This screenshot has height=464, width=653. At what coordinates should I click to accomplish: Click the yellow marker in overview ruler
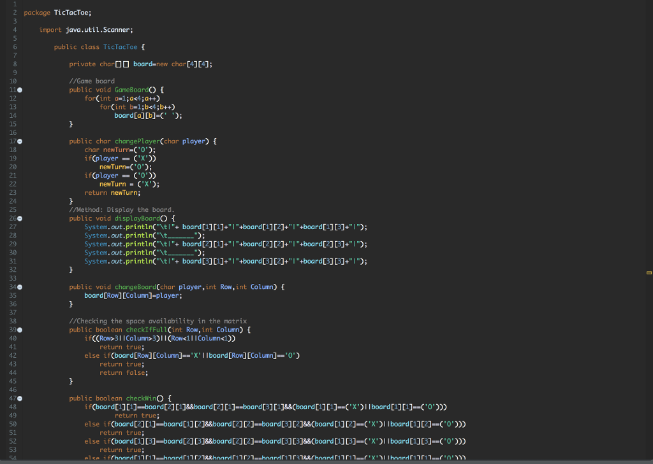649,272
